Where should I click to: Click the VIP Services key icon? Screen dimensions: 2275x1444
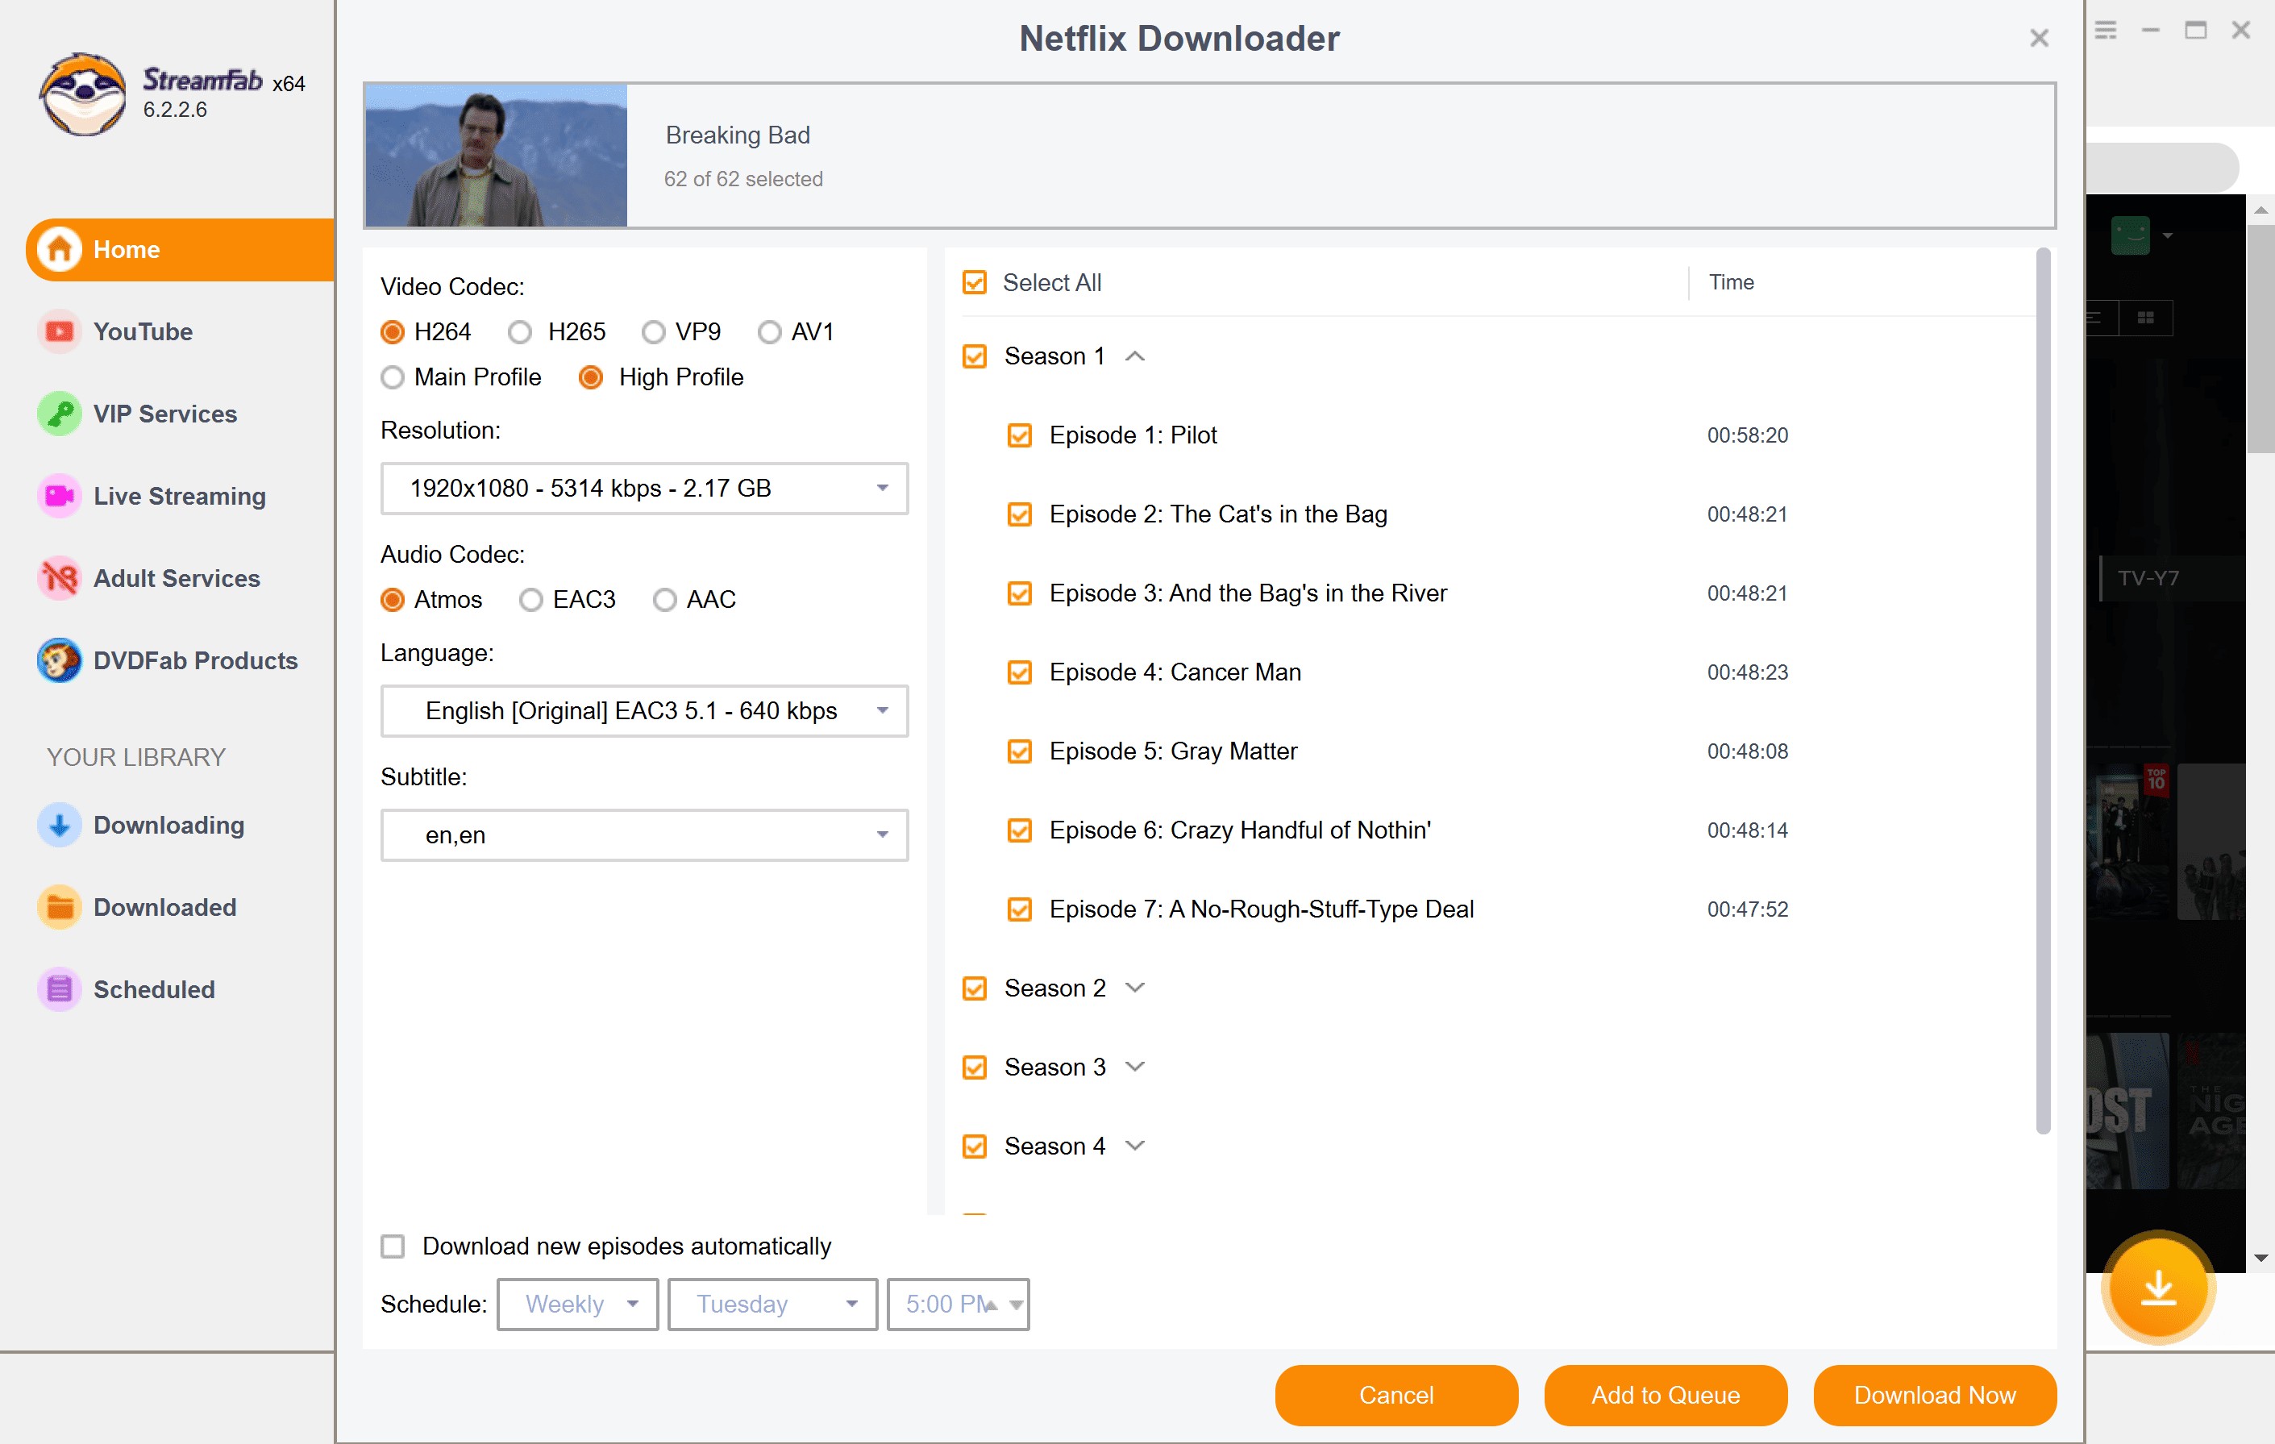click(x=60, y=414)
